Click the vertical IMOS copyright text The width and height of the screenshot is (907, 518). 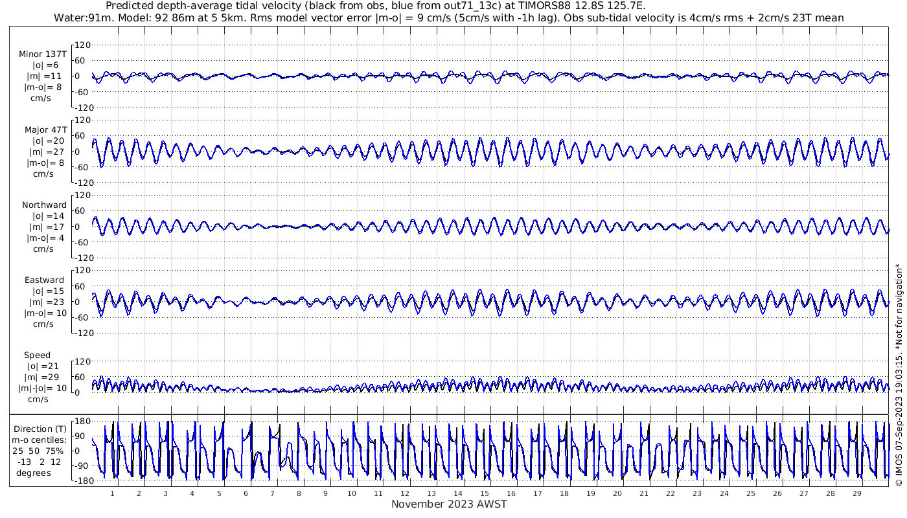pos(899,375)
